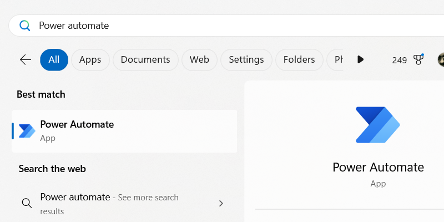Show only Settings results
This screenshot has width=444, height=222.
pyautogui.click(x=246, y=59)
